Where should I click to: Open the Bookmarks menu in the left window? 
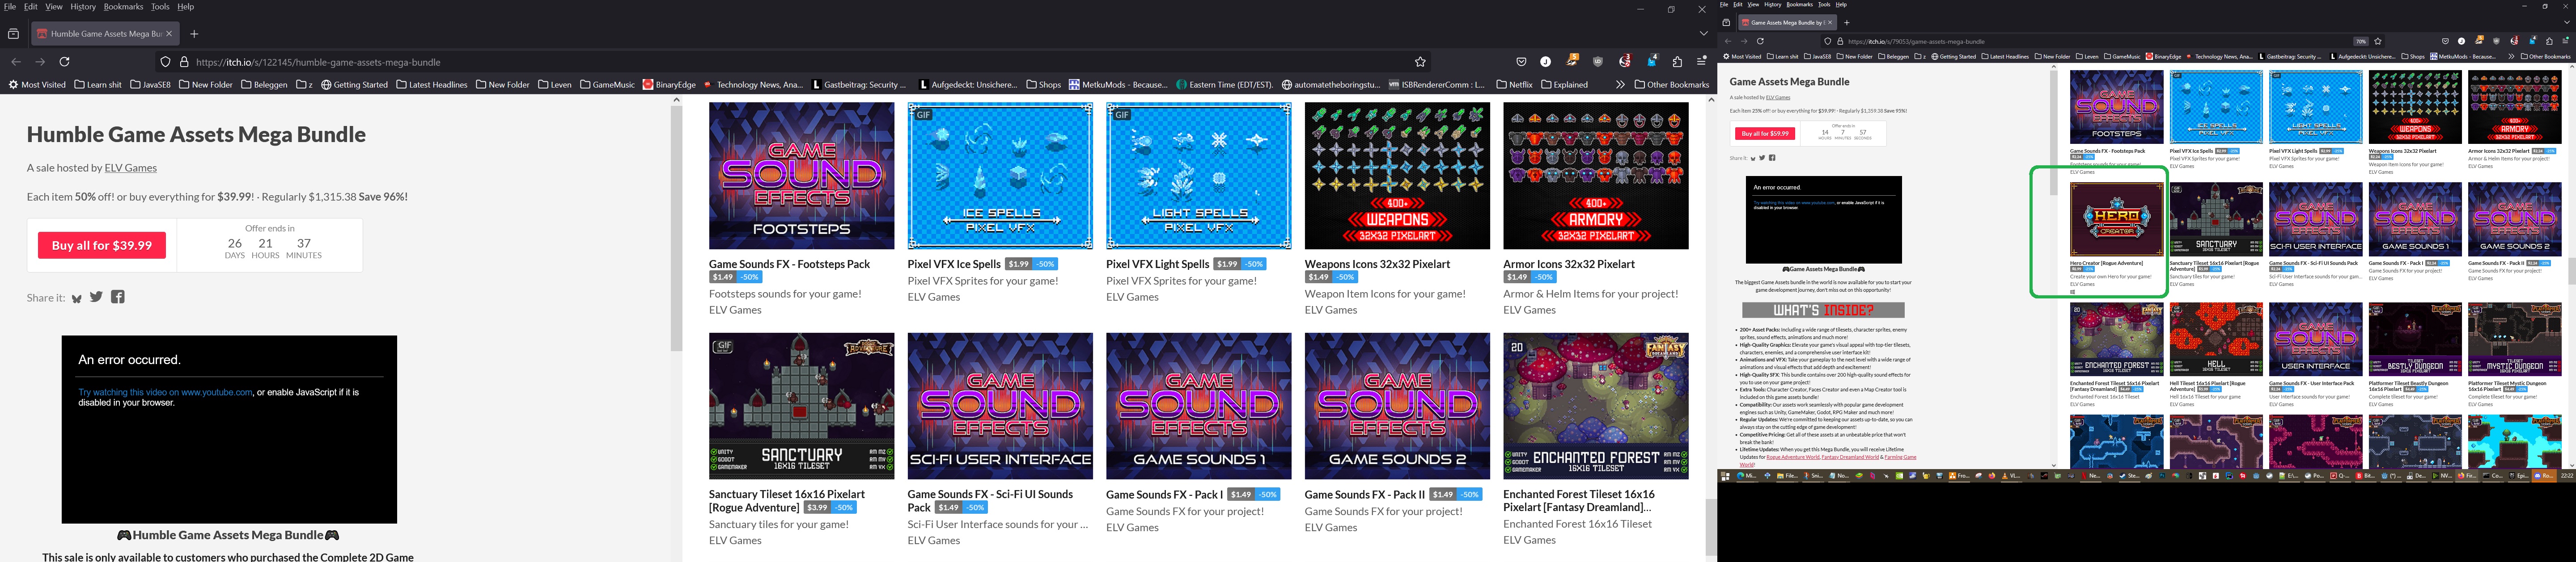124,7
